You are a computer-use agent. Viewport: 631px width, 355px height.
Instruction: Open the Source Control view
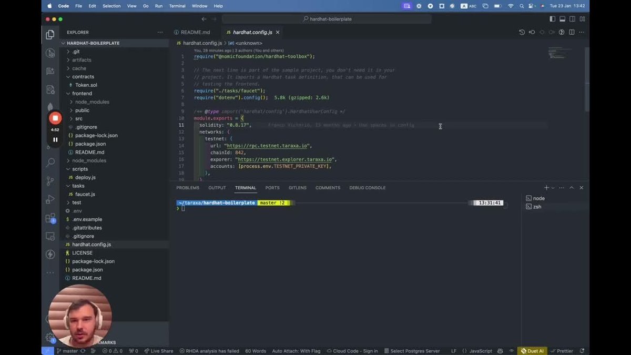point(50,181)
